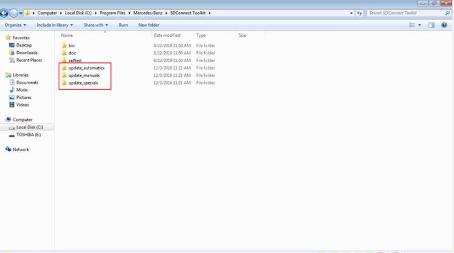Sort by Size column header
Viewport: 454px width, 253px height.
242,35
